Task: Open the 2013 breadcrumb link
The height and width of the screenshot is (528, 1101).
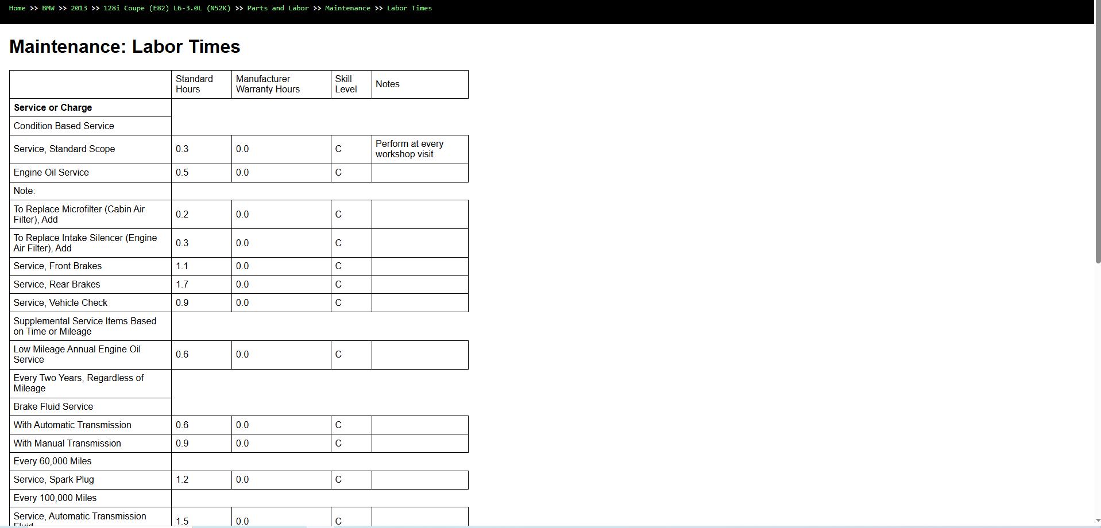Action: click(x=79, y=8)
